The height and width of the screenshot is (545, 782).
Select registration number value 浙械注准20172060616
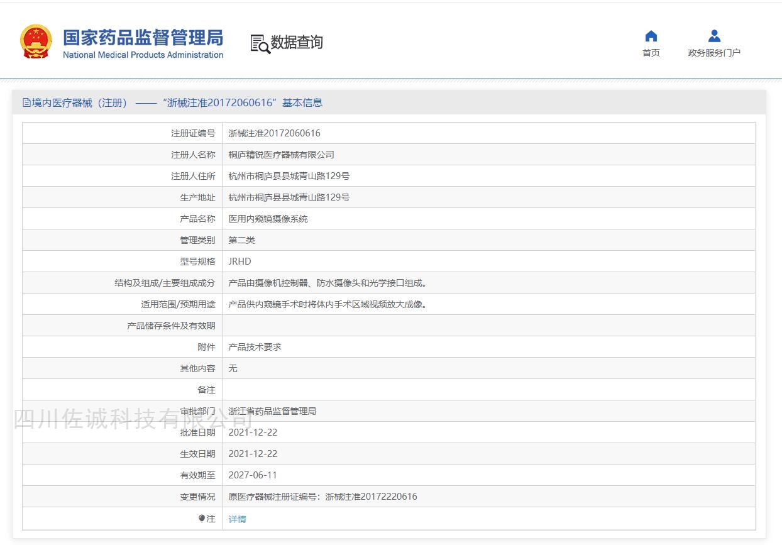pyautogui.click(x=274, y=133)
